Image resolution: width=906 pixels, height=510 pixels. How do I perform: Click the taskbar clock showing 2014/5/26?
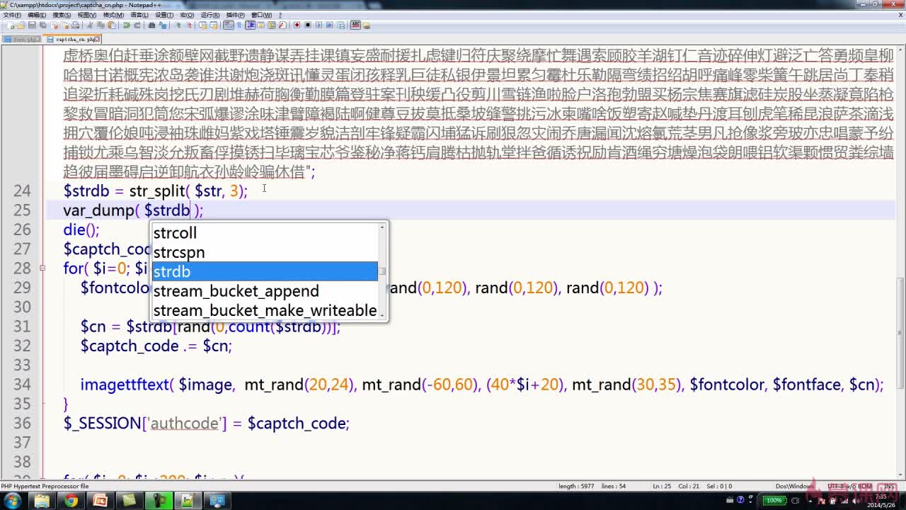(x=880, y=501)
